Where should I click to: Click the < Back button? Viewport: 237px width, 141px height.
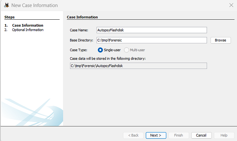[133, 135]
